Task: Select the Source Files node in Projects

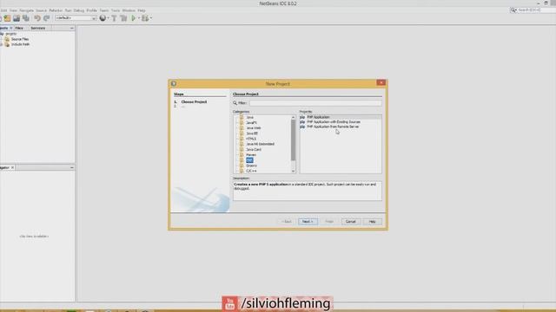Action: click(x=20, y=39)
